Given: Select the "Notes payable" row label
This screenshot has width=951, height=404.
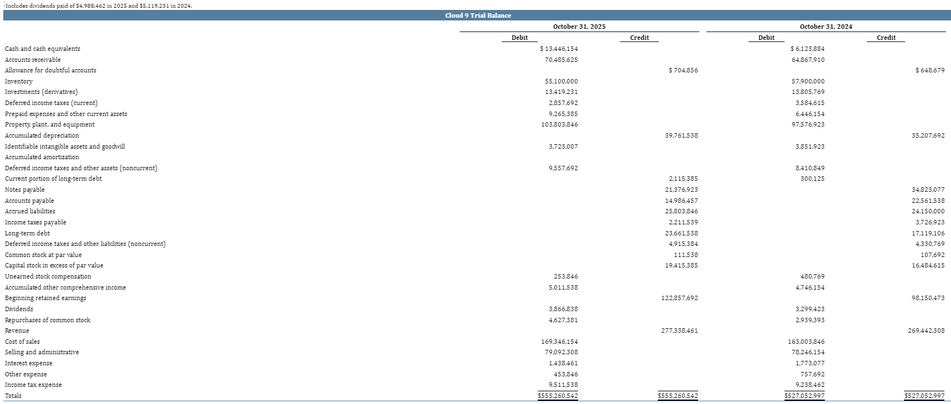Looking at the screenshot, I should 25,190.
